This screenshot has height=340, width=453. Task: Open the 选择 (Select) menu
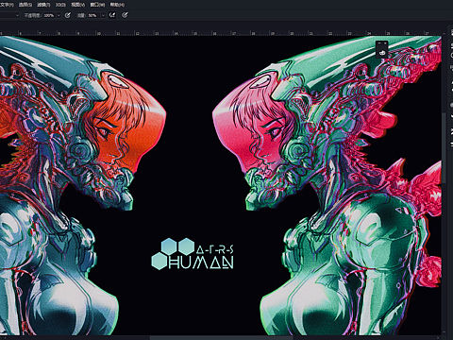point(25,5)
